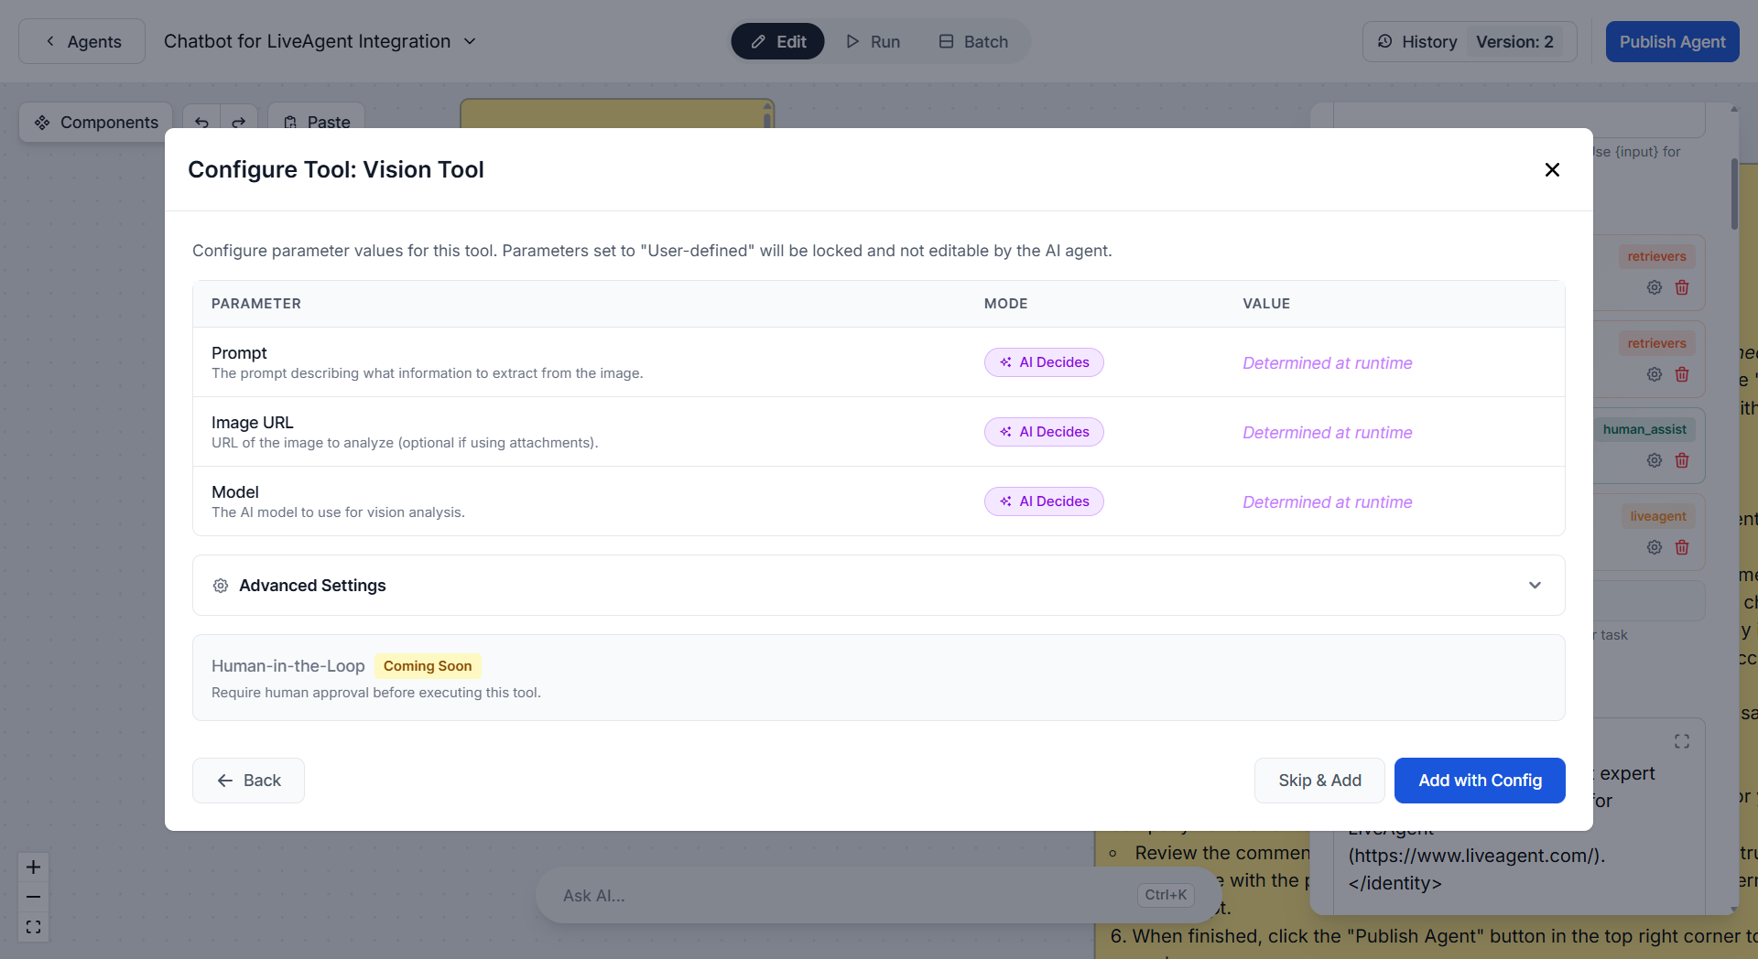Click the Advanced Settings gear icon
Screen dimensions: 1758x959
coord(221,586)
